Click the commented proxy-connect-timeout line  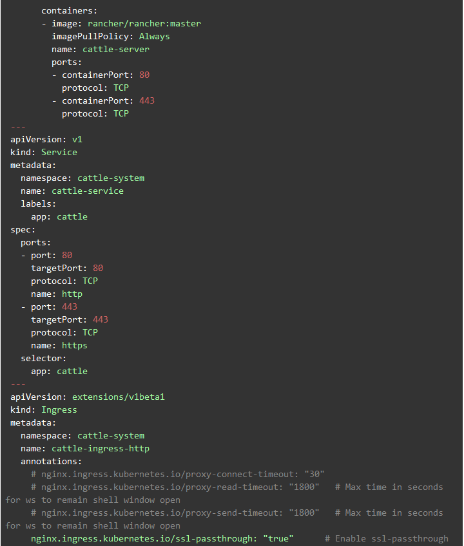click(178, 474)
